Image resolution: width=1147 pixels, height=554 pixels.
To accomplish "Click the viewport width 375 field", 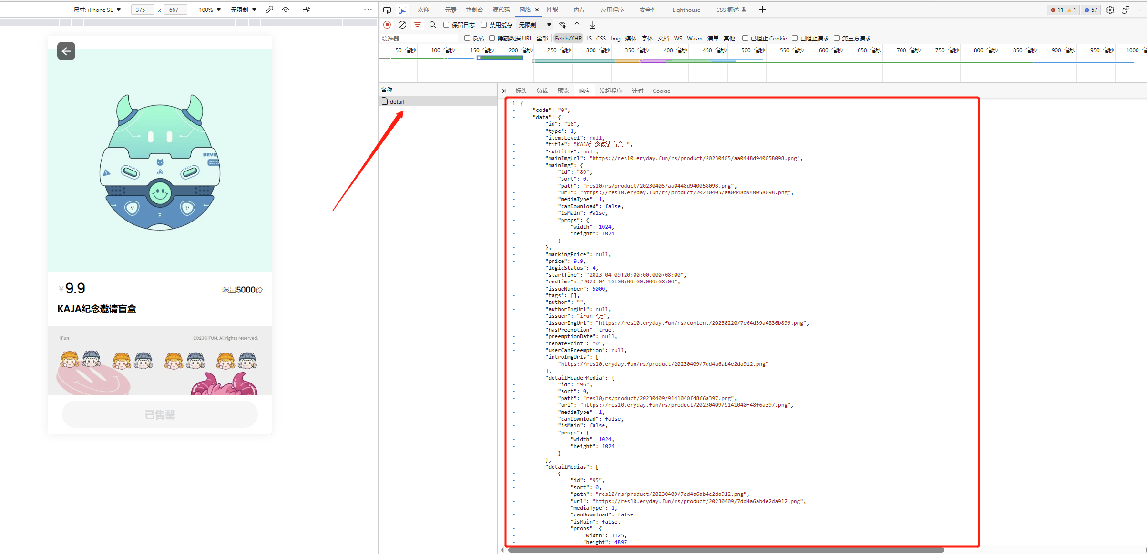I will (x=142, y=10).
